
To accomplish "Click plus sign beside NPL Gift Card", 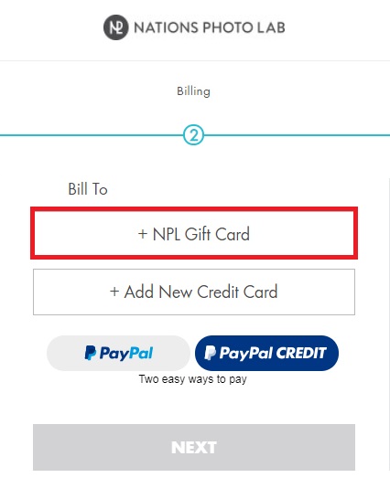I will pyautogui.click(x=143, y=234).
